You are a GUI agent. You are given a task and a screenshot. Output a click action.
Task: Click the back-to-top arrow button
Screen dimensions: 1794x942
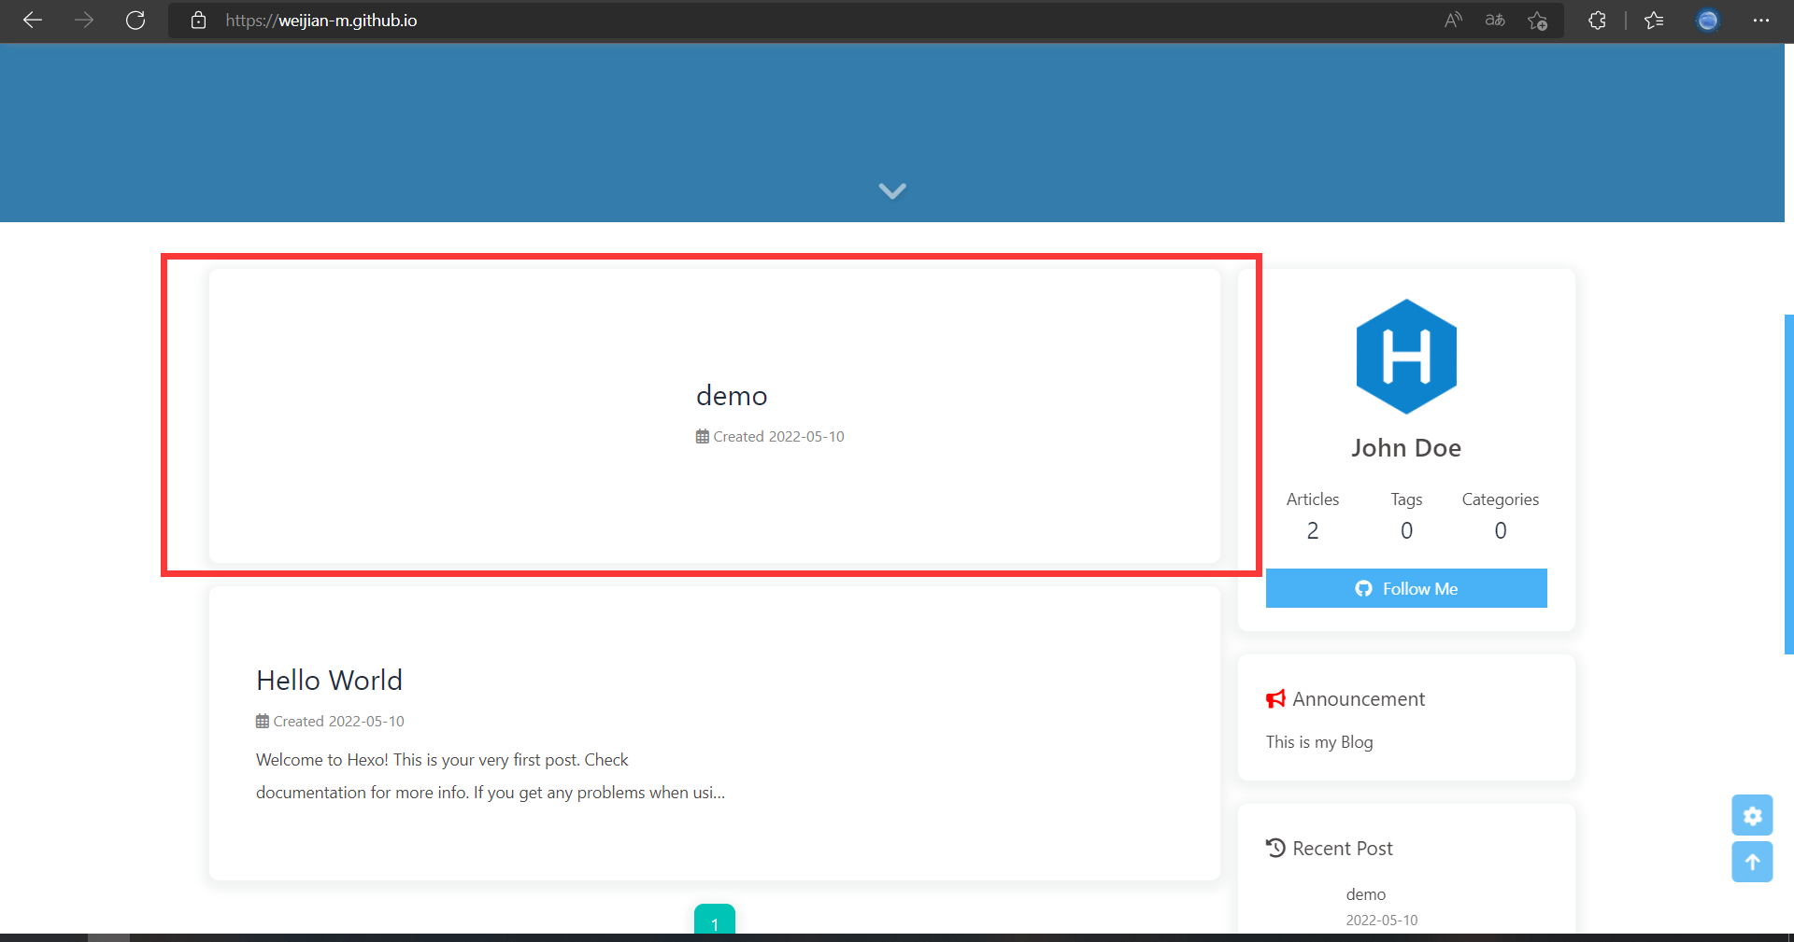[1752, 862]
